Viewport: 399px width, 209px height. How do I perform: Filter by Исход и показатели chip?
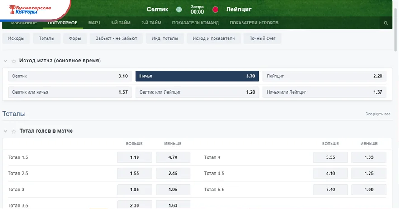click(214, 38)
